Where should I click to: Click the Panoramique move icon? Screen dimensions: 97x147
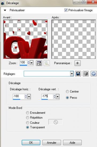77,63
